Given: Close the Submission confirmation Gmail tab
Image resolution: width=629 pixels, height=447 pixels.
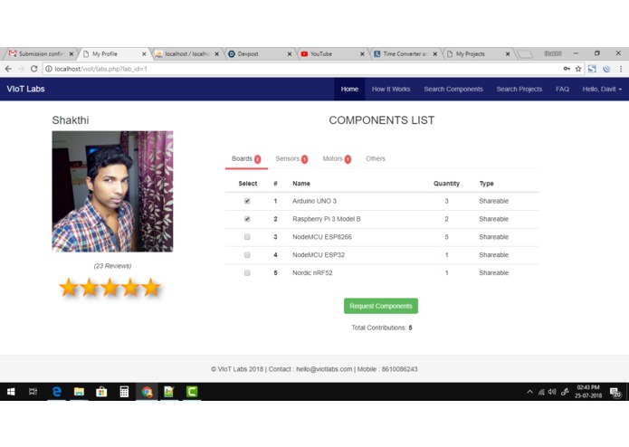Looking at the screenshot, I should tap(71, 53).
